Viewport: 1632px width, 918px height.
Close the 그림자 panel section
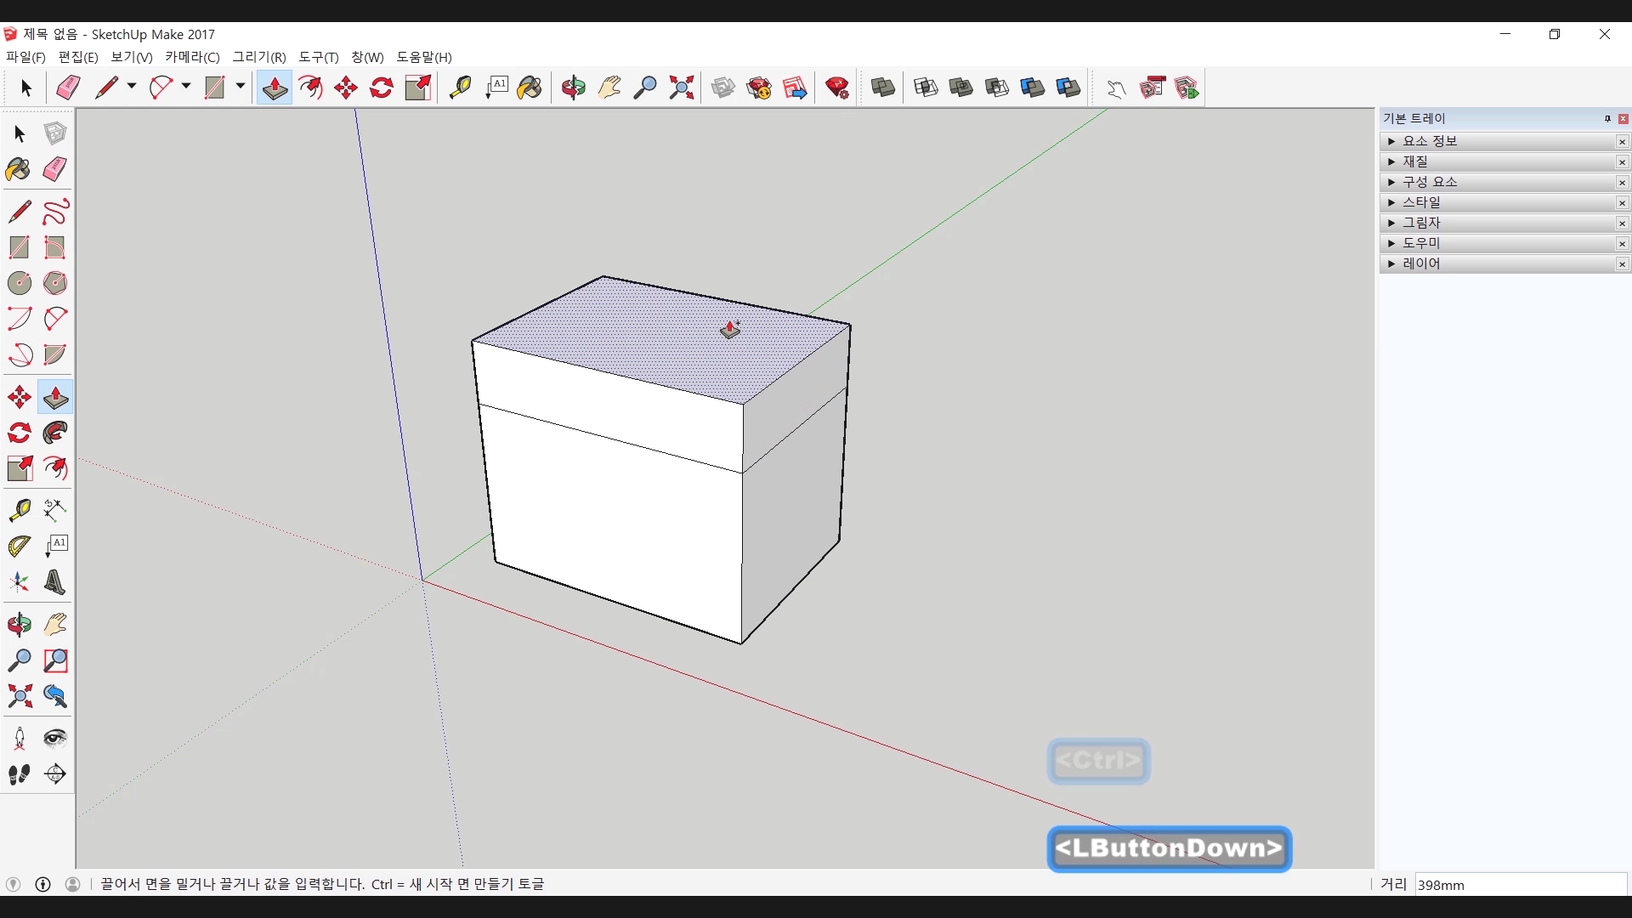tap(1622, 223)
